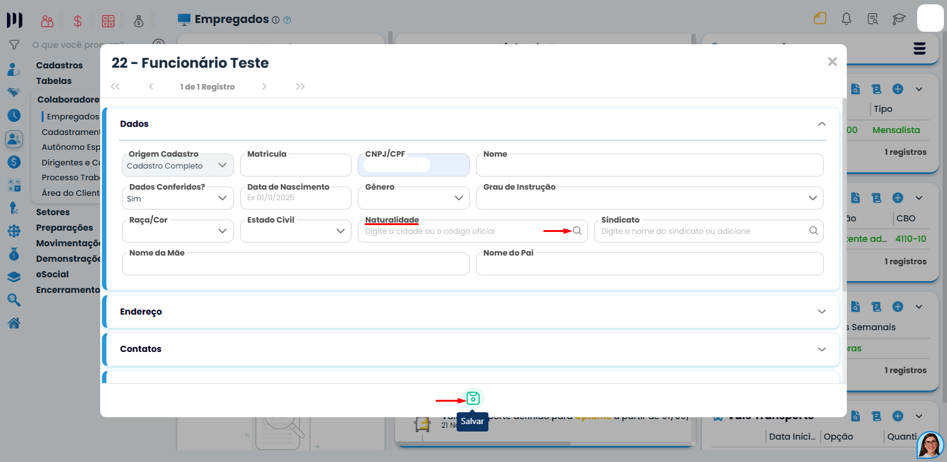
Task: Collapse the Dados section
Action: pyautogui.click(x=822, y=124)
